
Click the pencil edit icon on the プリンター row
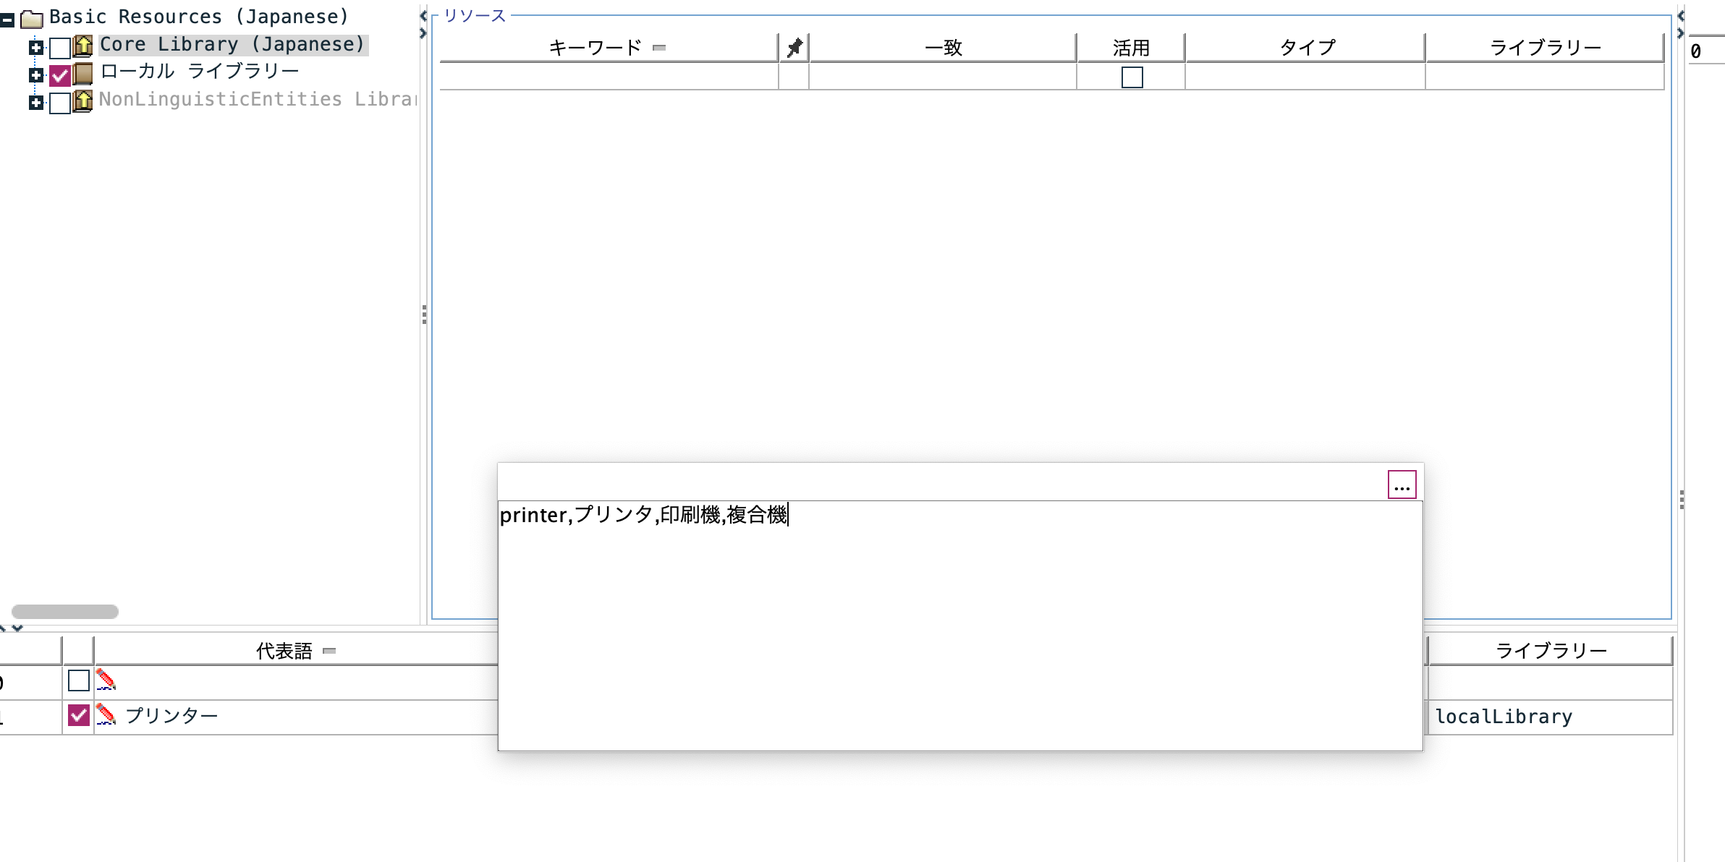pyautogui.click(x=106, y=714)
